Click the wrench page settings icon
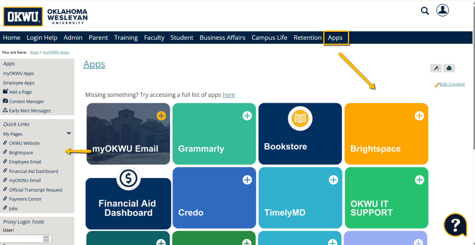 (x=436, y=68)
